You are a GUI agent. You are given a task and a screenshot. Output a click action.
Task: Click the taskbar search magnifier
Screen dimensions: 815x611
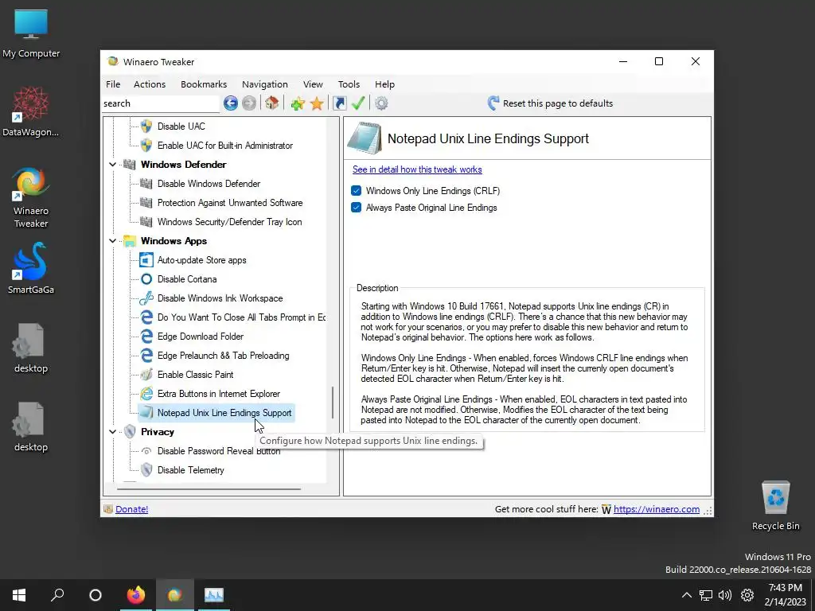click(x=57, y=595)
